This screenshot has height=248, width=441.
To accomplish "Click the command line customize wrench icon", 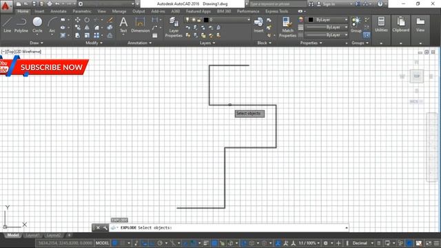I will click(105, 228).
